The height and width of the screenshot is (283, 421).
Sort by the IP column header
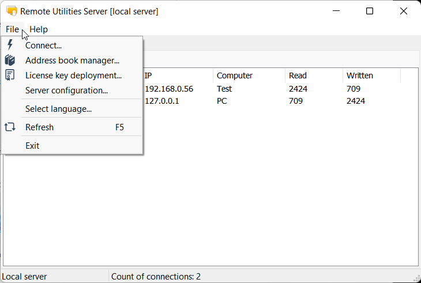pos(176,76)
